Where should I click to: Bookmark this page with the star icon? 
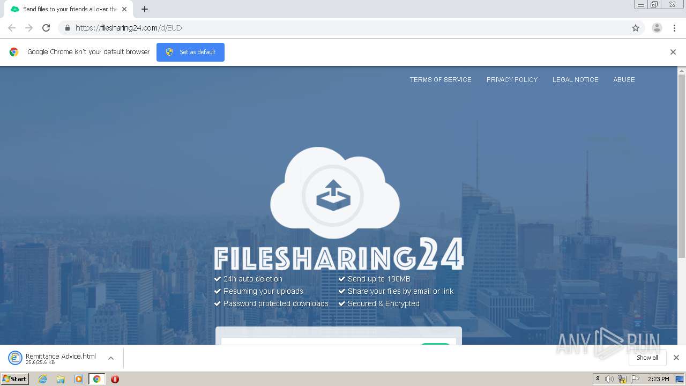[x=636, y=28]
